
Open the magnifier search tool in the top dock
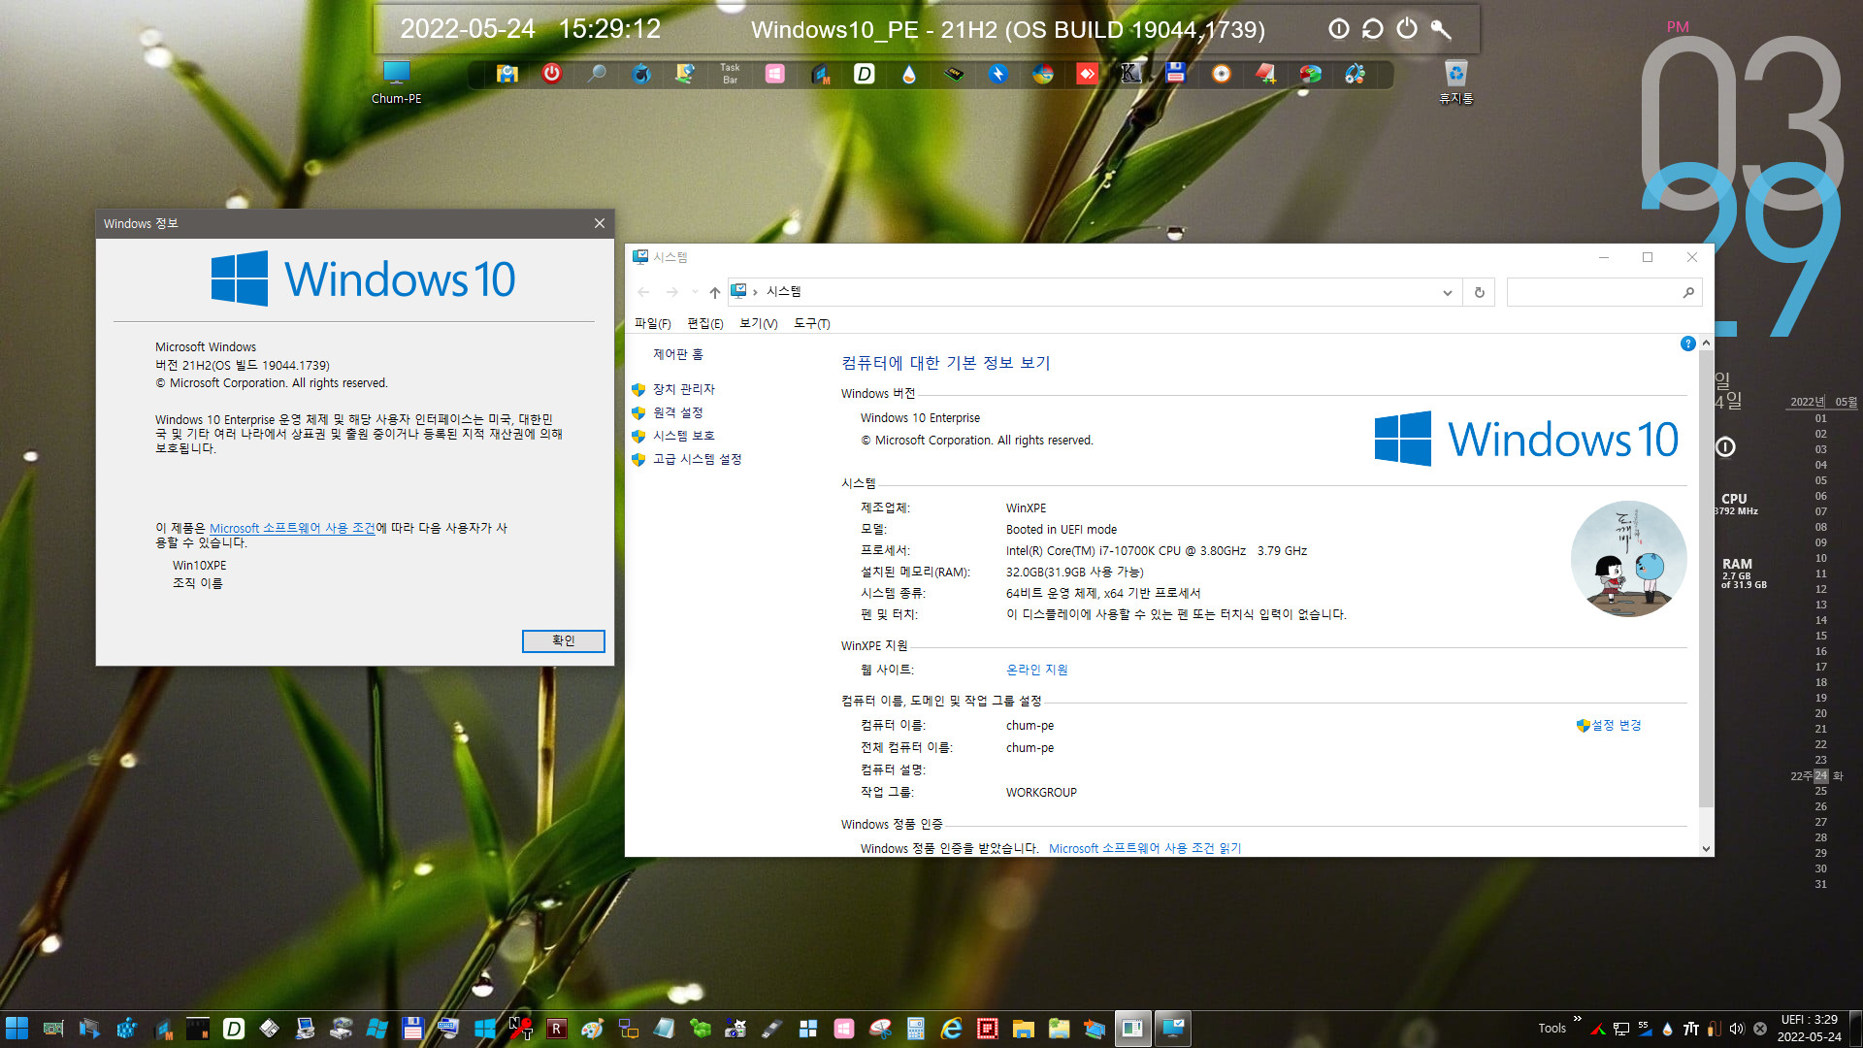pos(597,74)
